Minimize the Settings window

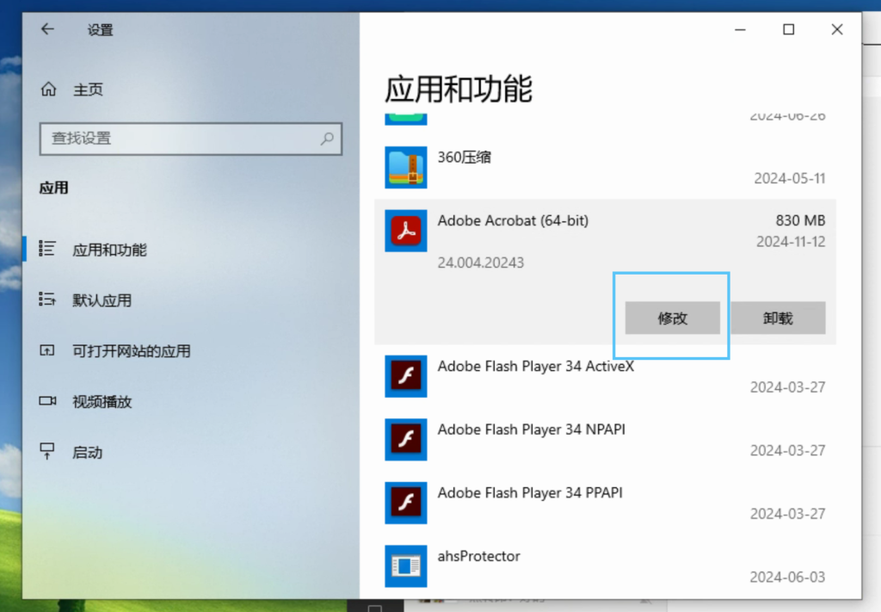tap(741, 29)
